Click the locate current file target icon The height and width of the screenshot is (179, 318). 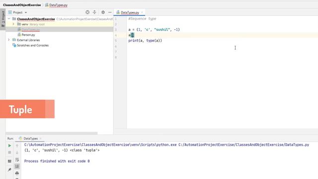[x=87, y=12]
